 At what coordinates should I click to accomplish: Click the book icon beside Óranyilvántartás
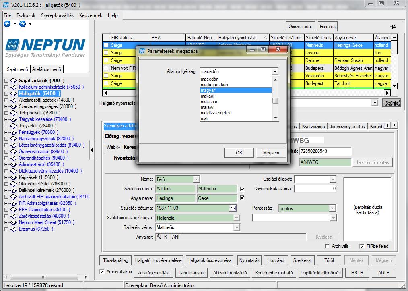pos(14,152)
